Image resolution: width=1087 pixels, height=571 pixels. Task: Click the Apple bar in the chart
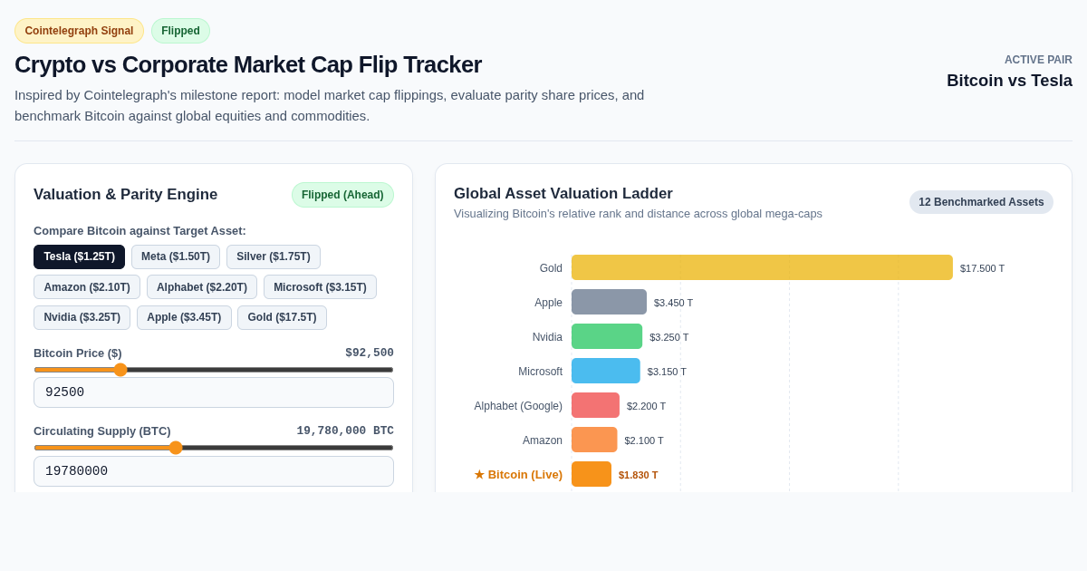pyautogui.click(x=609, y=302)
